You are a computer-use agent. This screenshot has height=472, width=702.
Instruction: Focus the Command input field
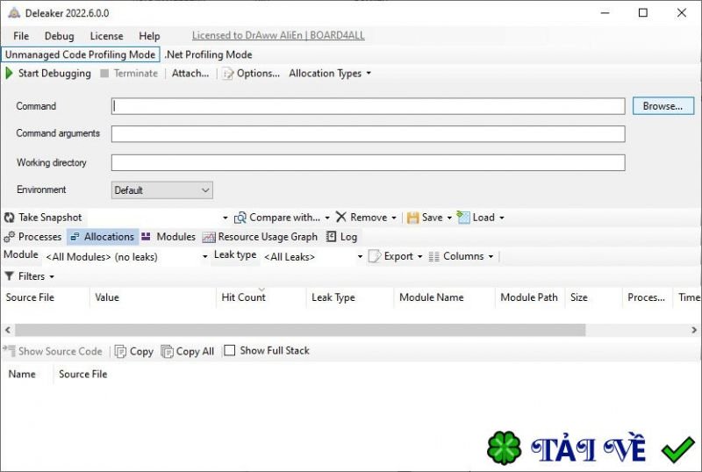(x=368, y=106)
